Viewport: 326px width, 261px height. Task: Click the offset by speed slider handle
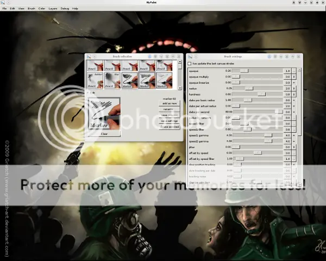[x=258, y=153]
